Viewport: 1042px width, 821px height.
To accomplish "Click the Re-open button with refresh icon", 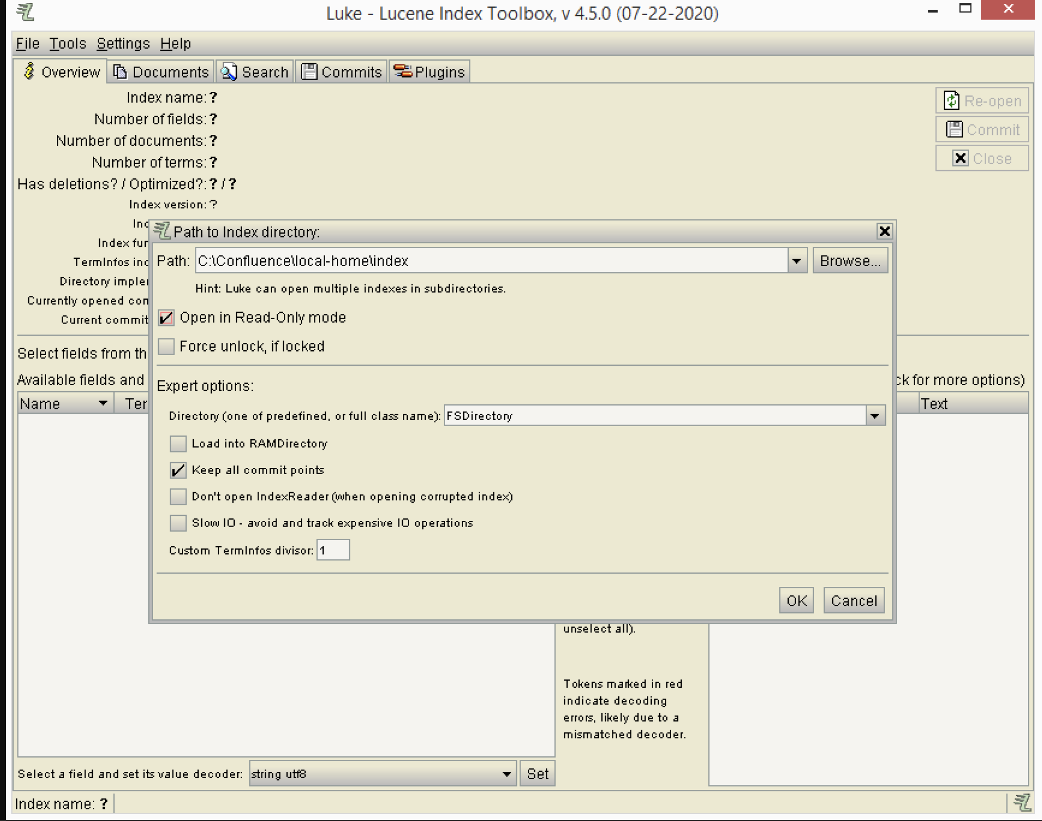I will (982, 101).
